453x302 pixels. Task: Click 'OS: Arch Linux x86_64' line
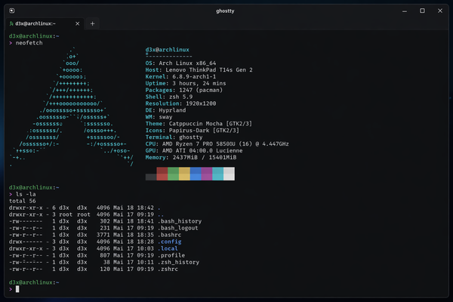pyautogui.click(x=180, y=63)
